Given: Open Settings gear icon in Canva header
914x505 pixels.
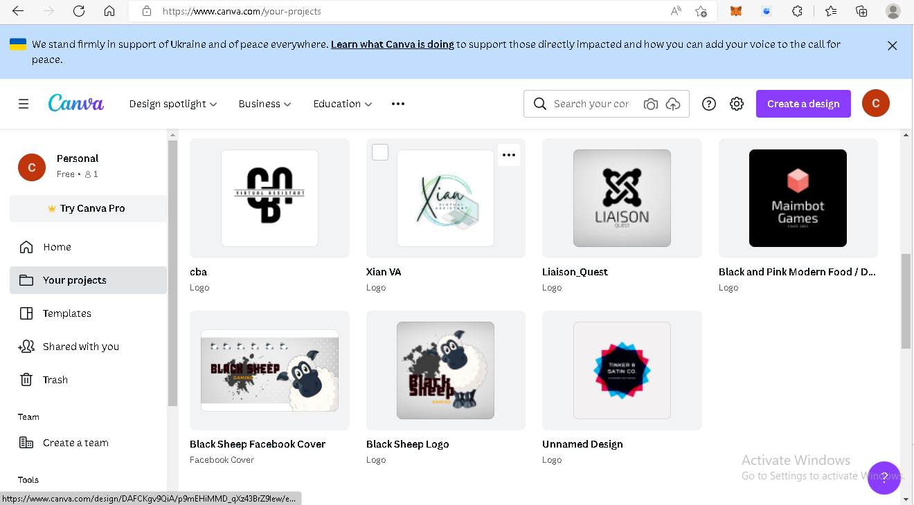Looking at the screenshot, I should [737, 104].
